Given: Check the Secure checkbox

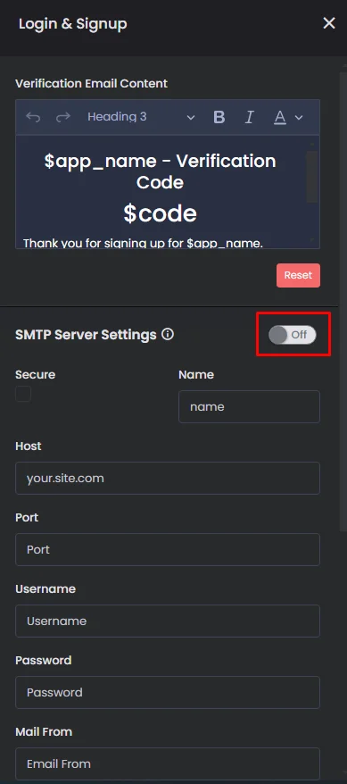Looking at the screenshot, I should [23, 394].
